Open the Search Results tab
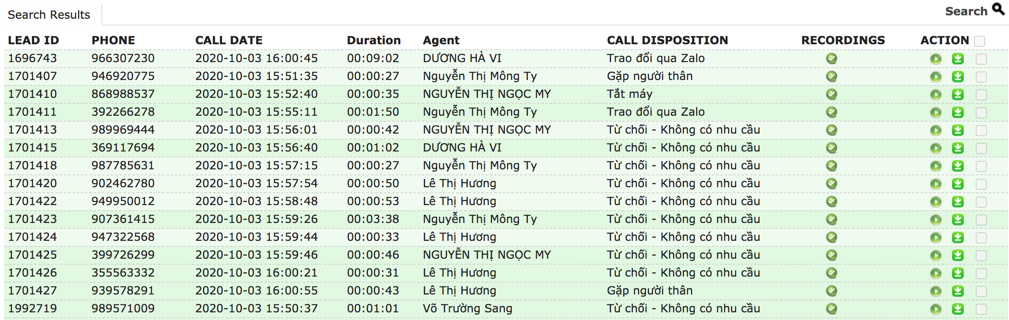 click(x=49, y=15)
